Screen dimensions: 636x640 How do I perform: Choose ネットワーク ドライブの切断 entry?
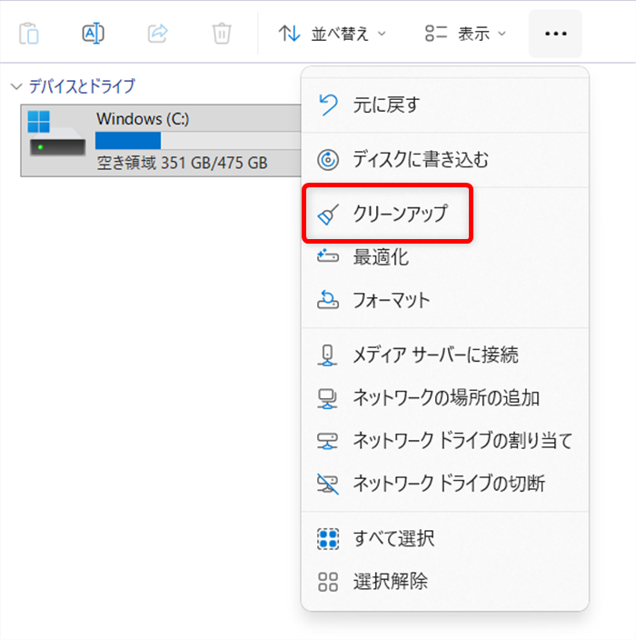point(445,484)
